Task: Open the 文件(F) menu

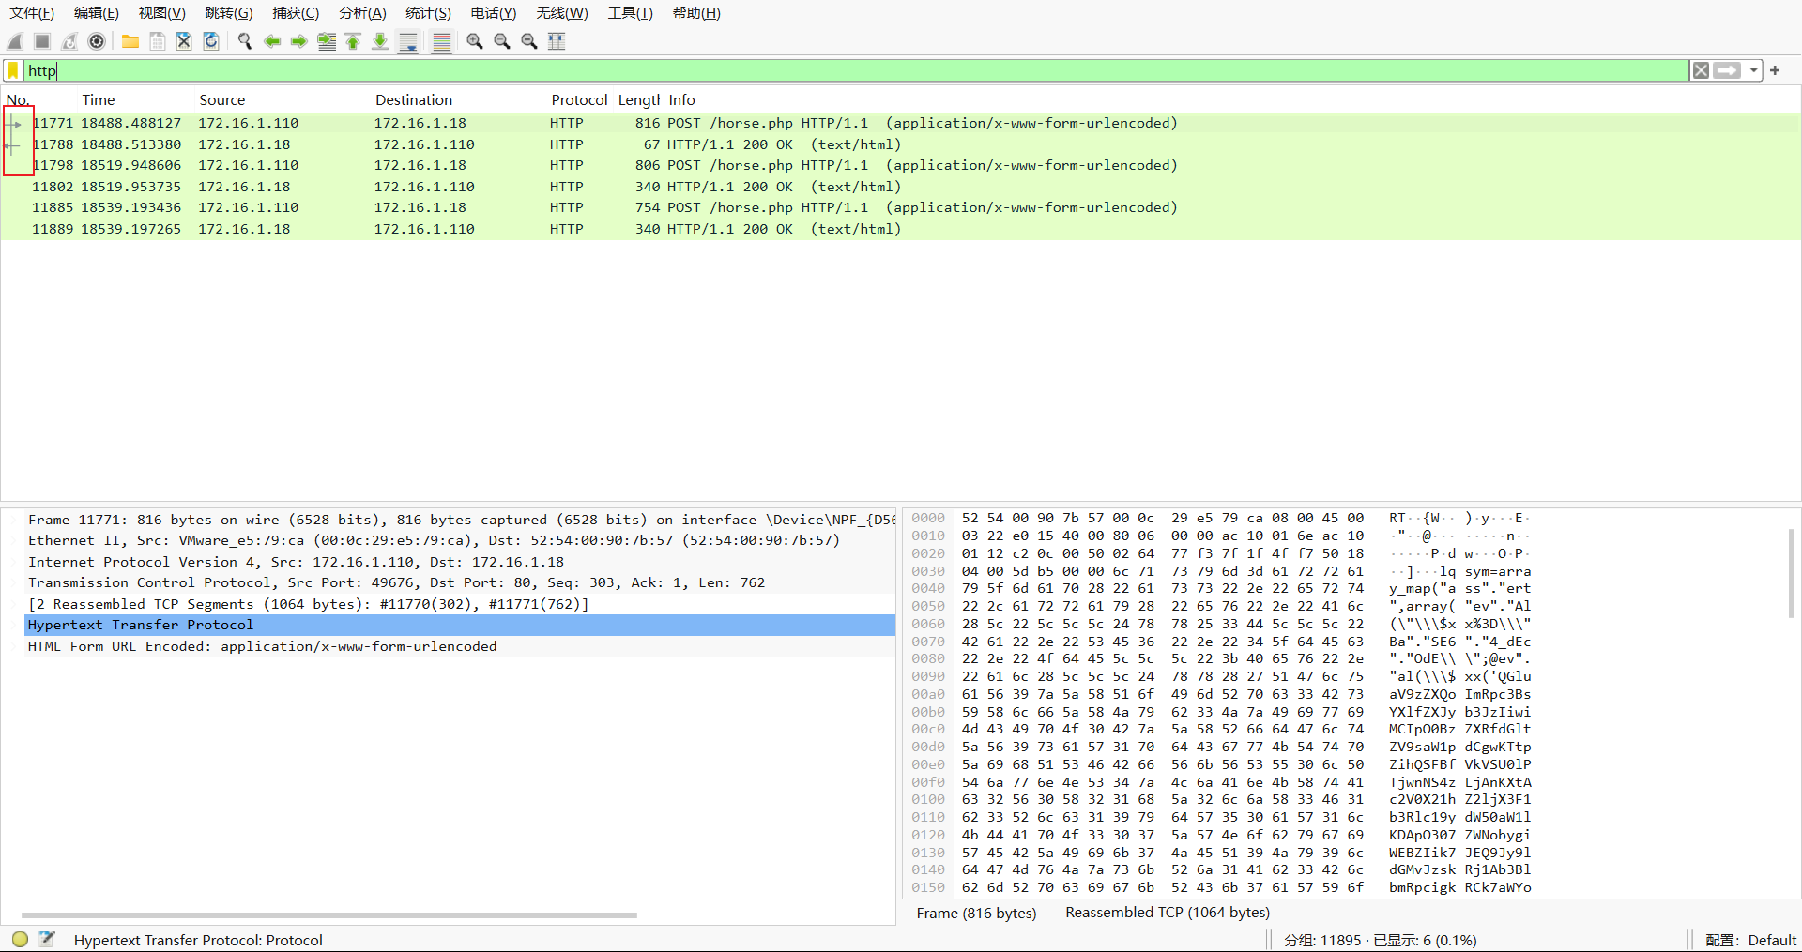Action: pos(32,13)
